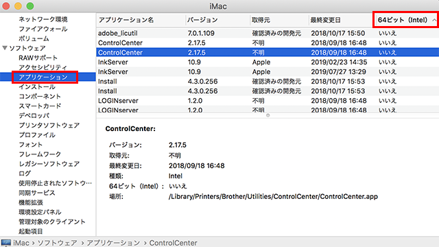This screenshot has width=439, height=247.
Task: Open RAWサポート in the sidebar
Action: [x=38, y=58]
